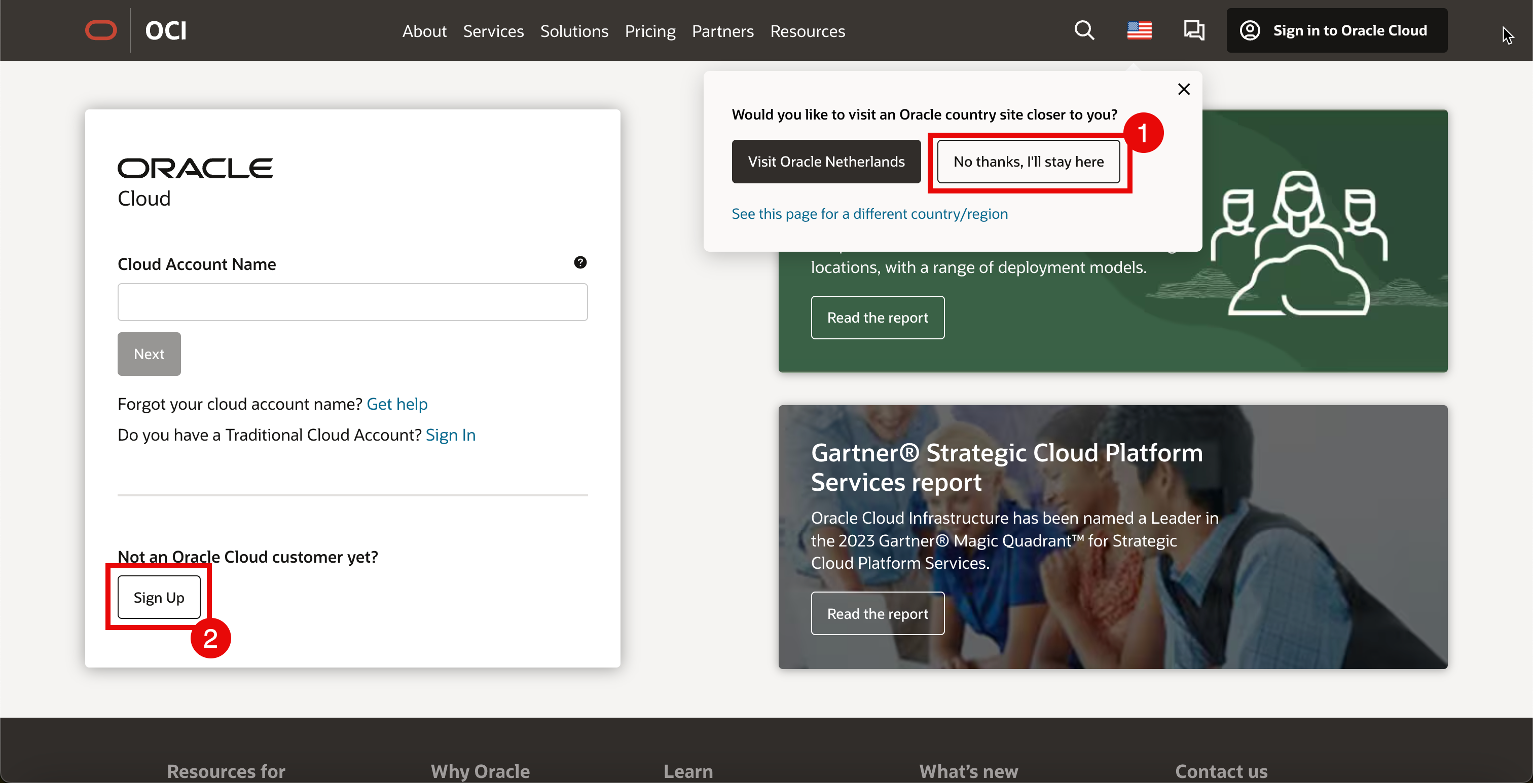Open the Services menu
Viewport: 1533px width, 783px height.
pyautogui.click(x=493, y=31)
